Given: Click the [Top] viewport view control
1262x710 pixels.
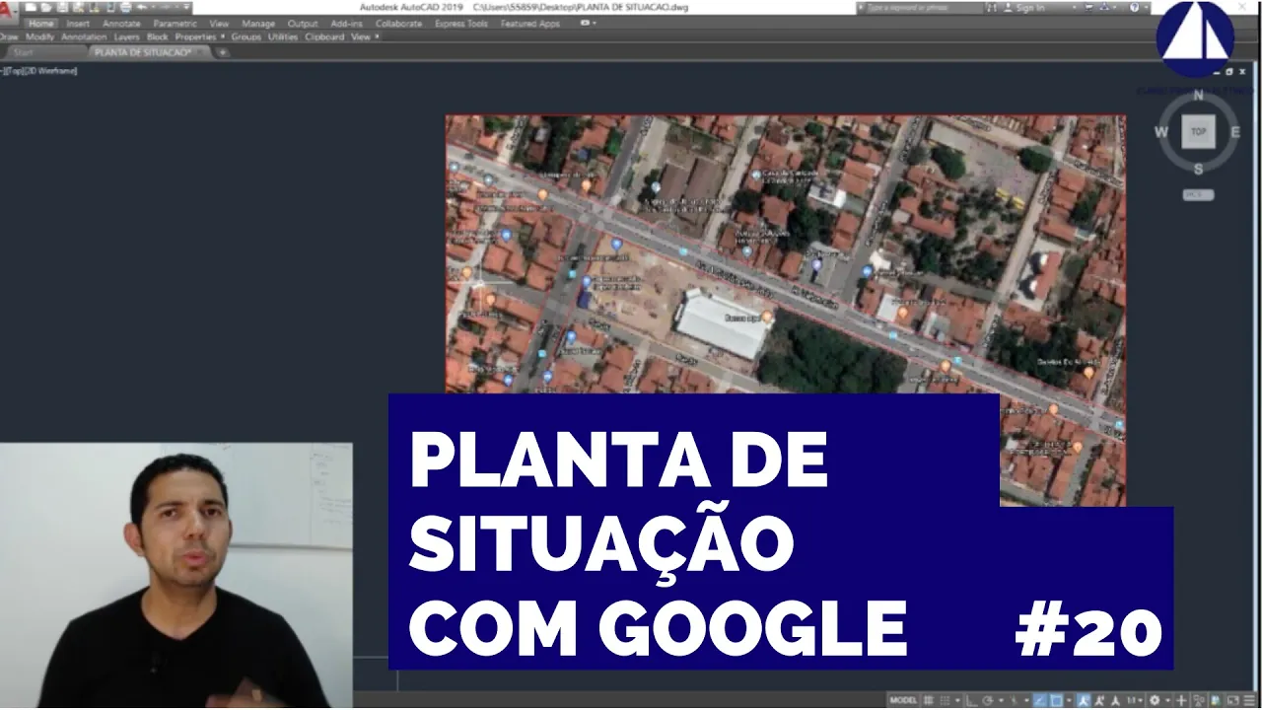Looking at the screenshot, I should point(16,71).
